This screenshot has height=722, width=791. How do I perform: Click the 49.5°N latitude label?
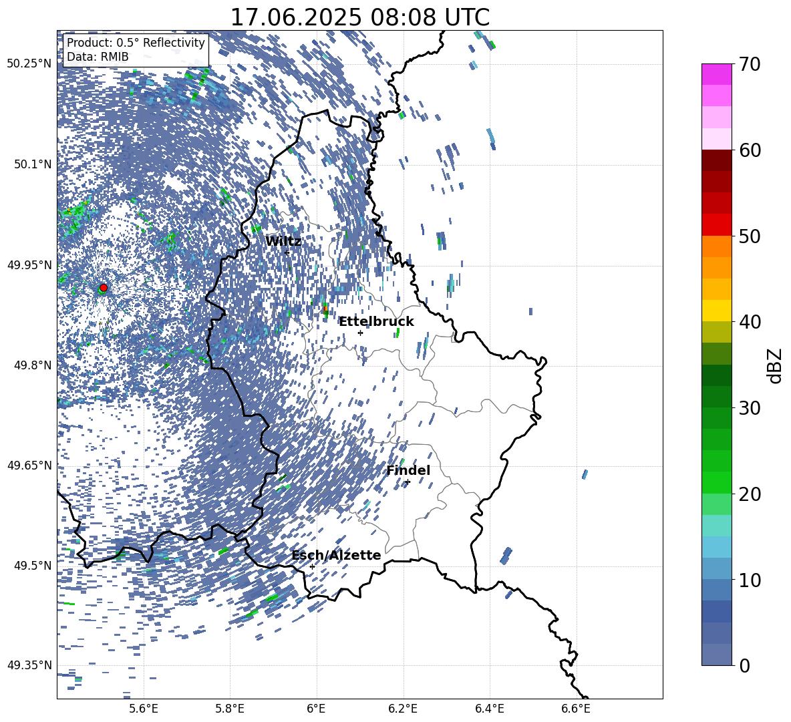click(33, 566)
